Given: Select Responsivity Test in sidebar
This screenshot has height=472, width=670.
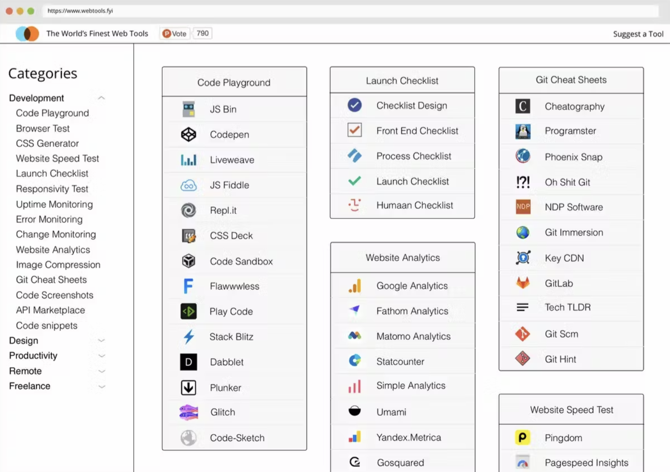Looking at the screenshot, I should click(52, 189).
